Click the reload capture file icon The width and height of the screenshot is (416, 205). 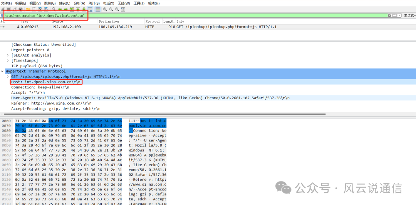(x=47, y=9)
